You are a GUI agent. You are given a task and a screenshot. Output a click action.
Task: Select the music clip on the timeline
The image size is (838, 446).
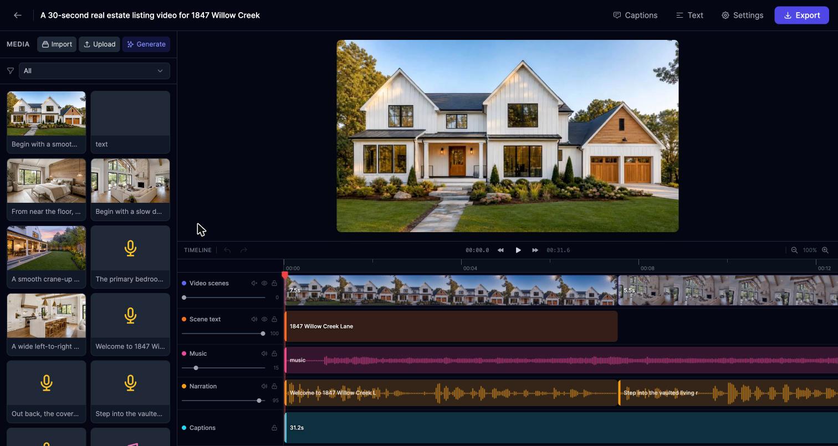[x=561, y=360]
